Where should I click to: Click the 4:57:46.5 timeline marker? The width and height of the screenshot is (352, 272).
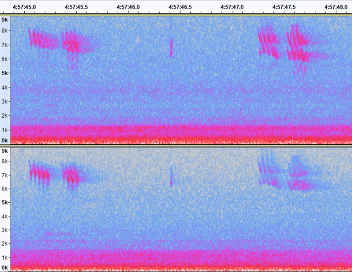(x=180, y=7)
